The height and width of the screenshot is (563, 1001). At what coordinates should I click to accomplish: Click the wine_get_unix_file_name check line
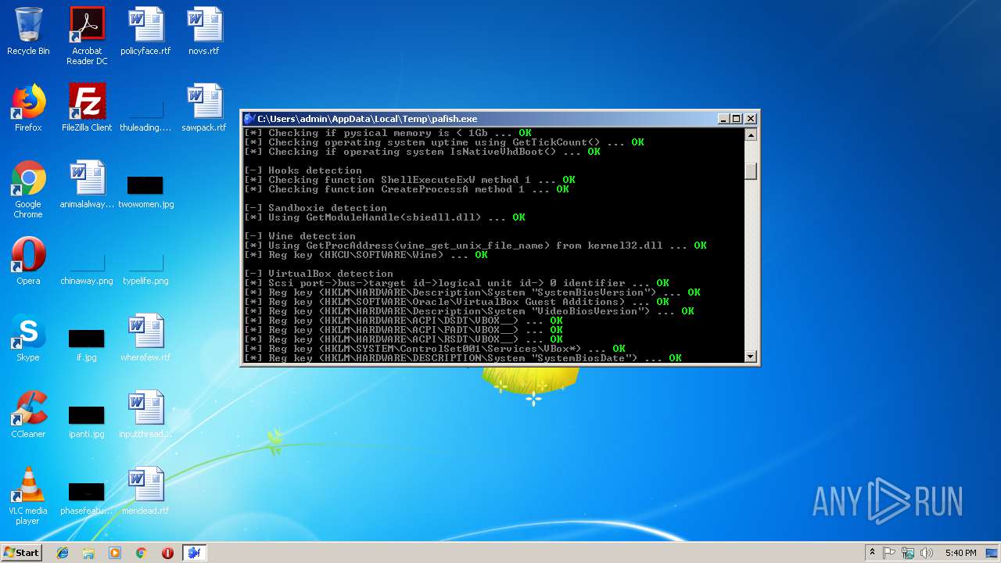(475, 246)
